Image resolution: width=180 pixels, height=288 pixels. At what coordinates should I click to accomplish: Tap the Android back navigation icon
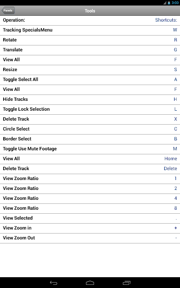pyautogui.click(x=54, y=283)
